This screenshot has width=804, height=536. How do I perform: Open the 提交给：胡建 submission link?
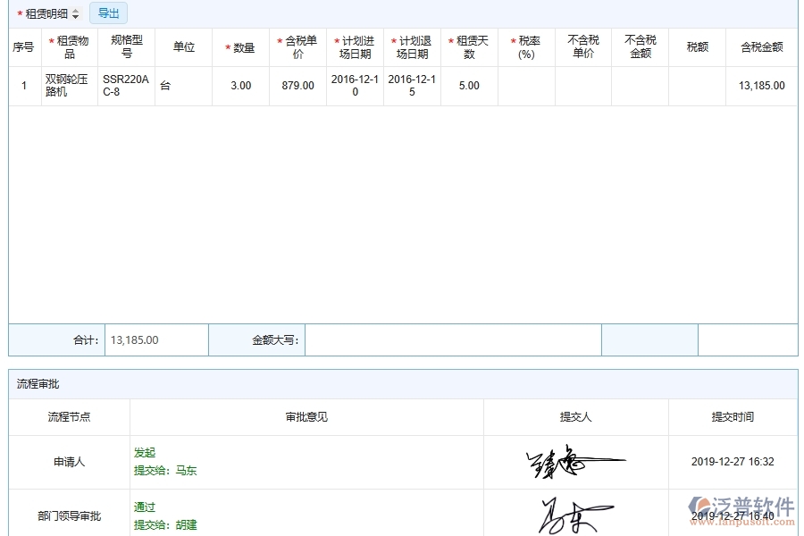165,524
